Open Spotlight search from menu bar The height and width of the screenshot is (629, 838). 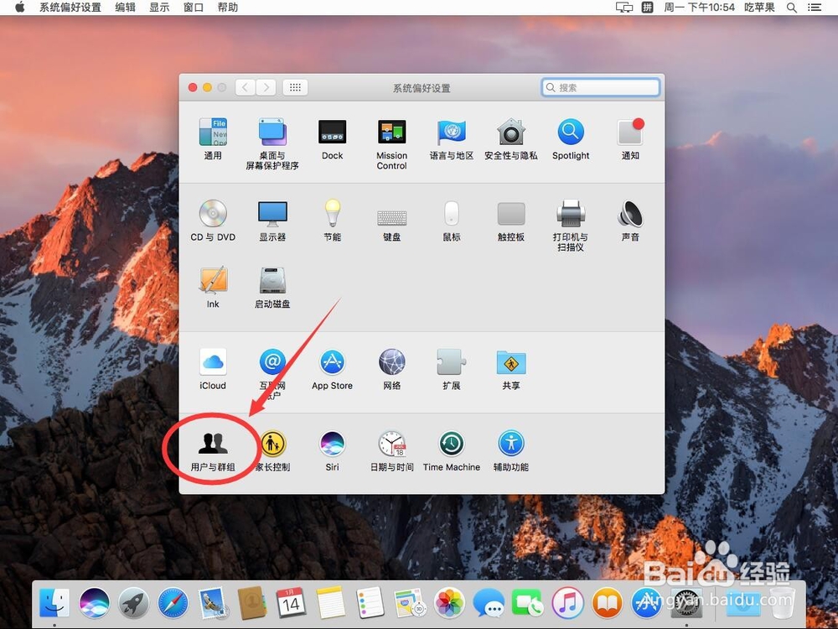(x=792, y=7)
